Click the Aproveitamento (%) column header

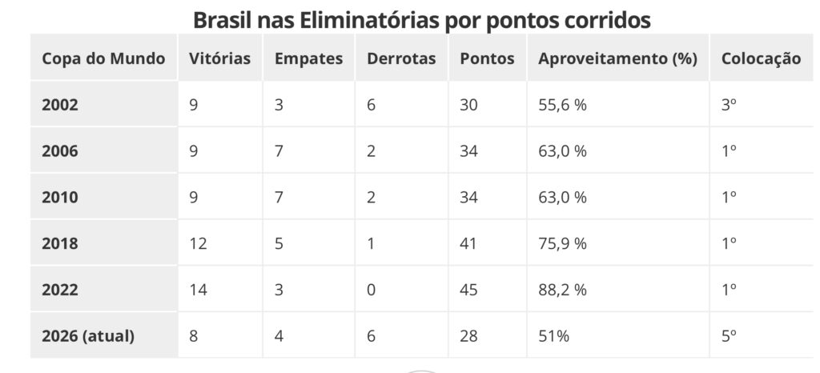(x=617, y=58)
